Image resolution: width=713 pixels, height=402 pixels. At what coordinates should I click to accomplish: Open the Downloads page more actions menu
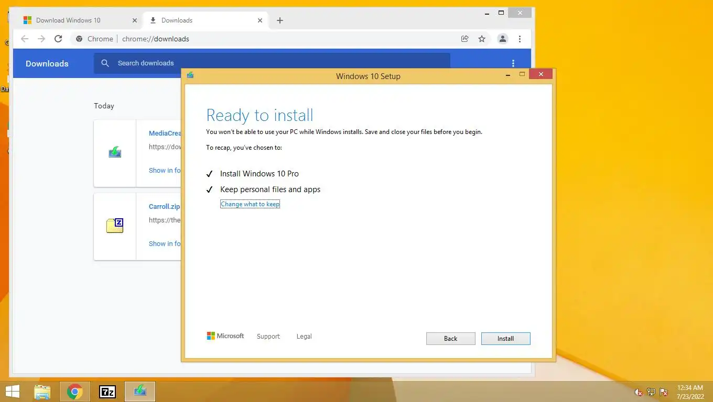[x=513, y=63]
